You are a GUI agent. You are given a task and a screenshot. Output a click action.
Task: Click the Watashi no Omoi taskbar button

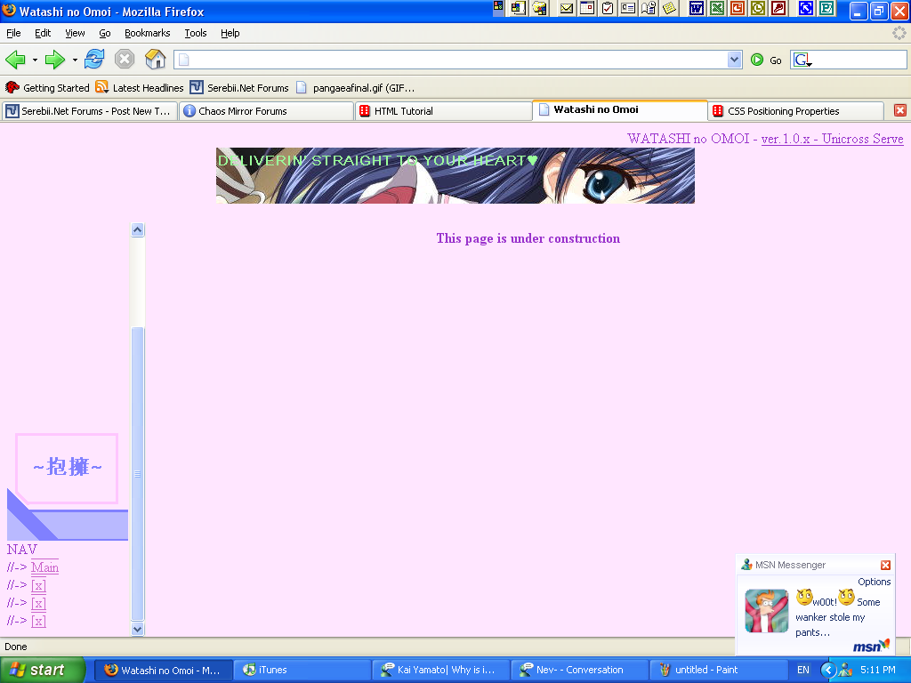163,670
